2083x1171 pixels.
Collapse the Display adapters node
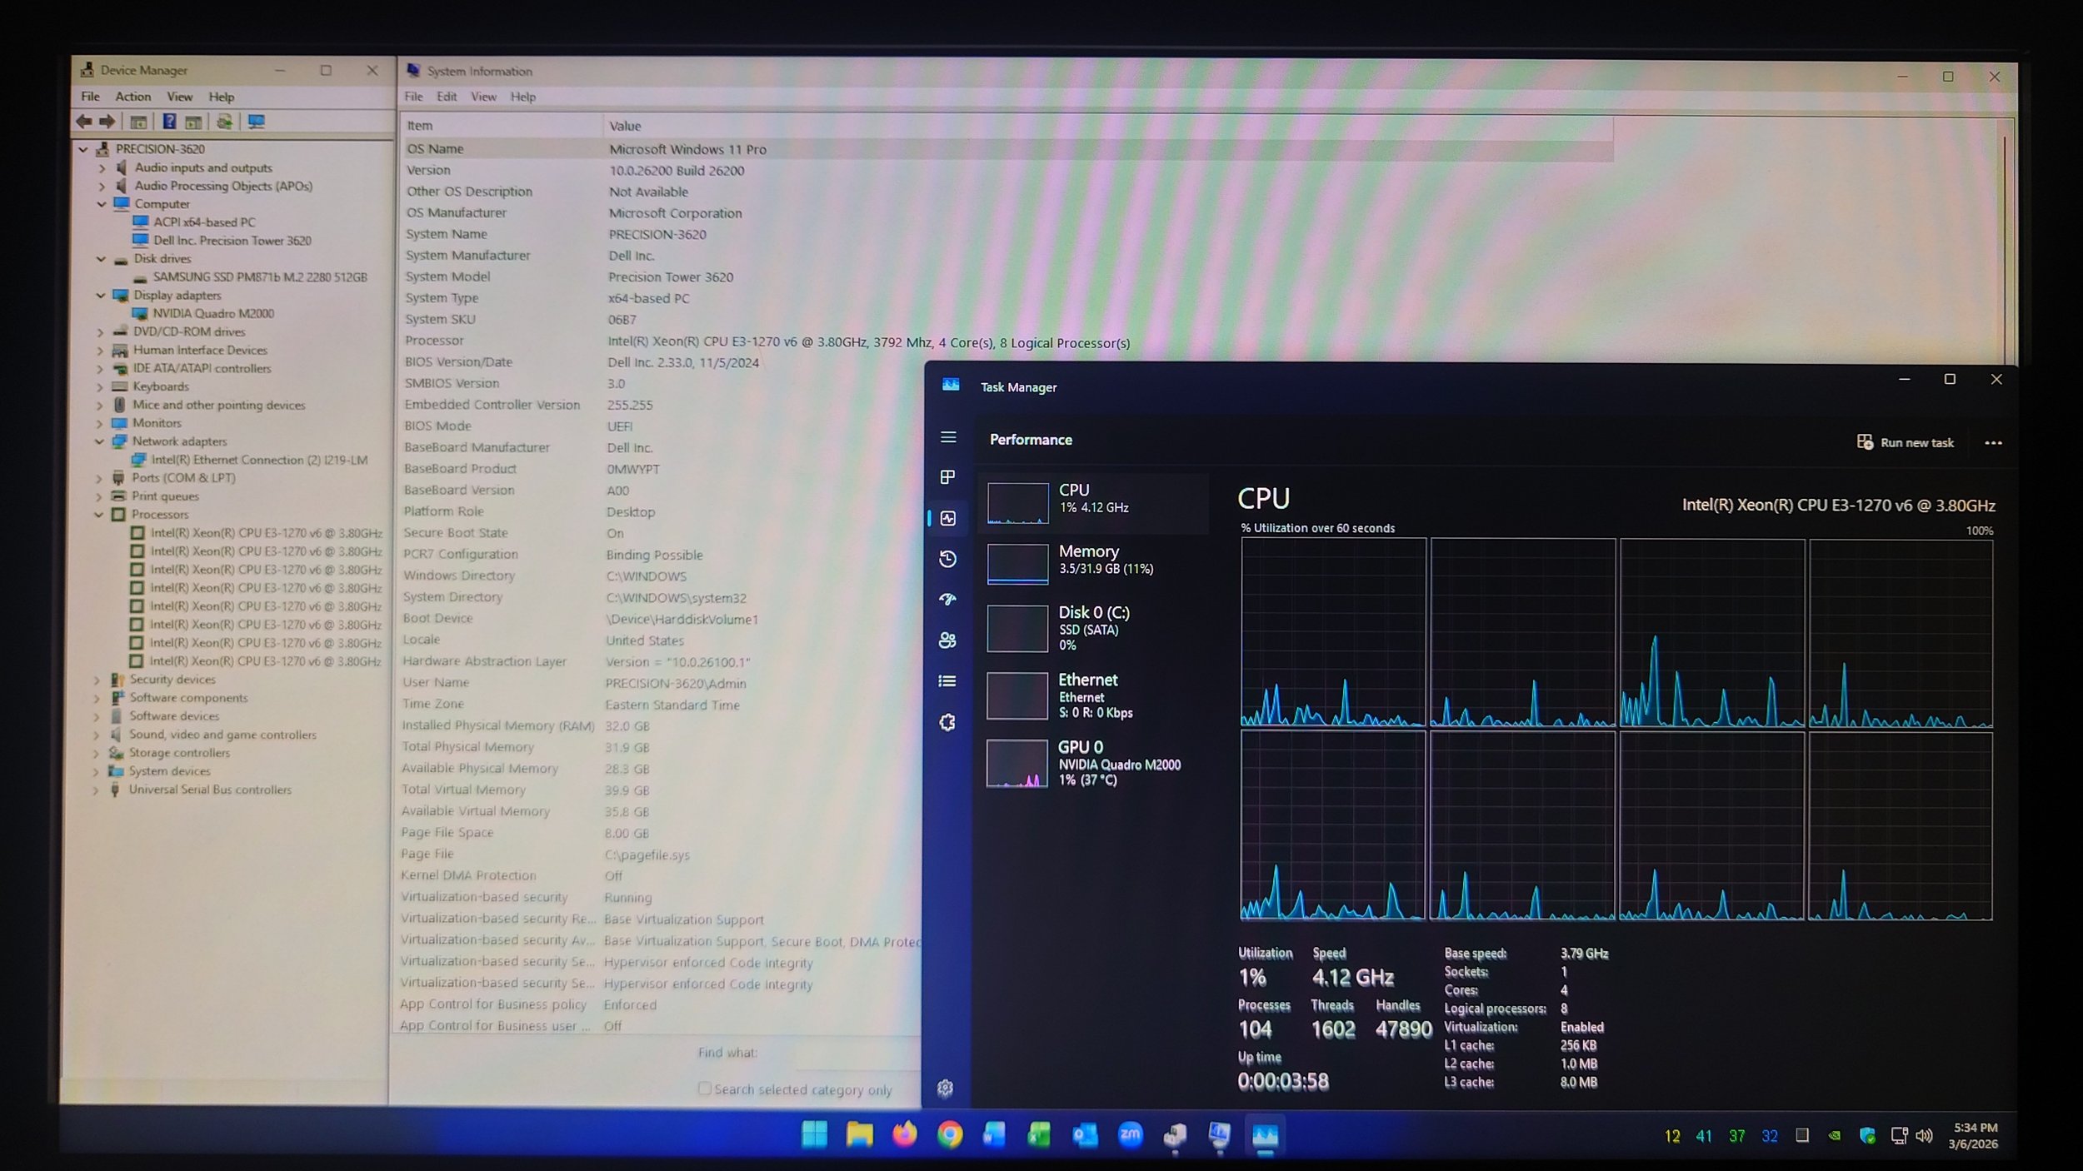pos(101,296)
